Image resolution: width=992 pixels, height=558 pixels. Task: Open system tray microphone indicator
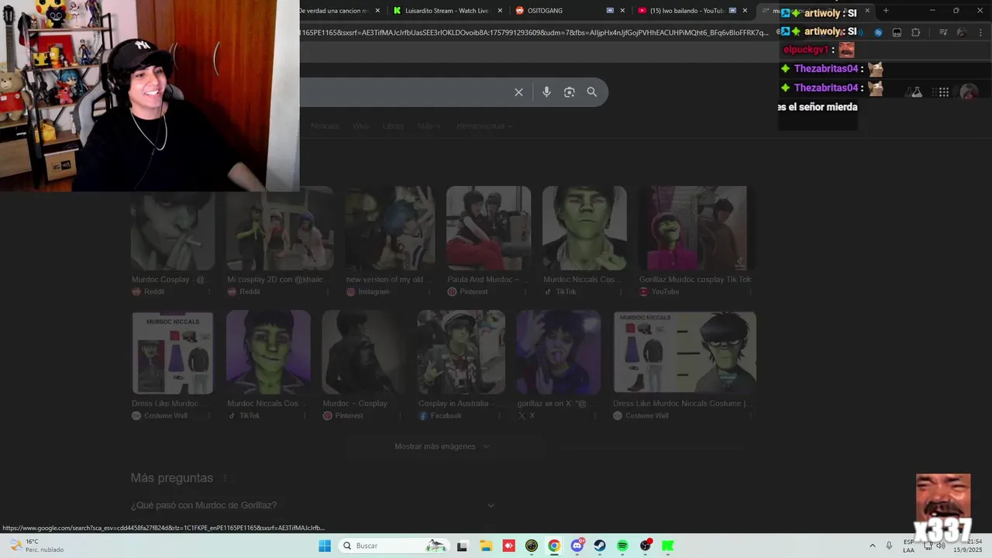(x=889, y=546)
